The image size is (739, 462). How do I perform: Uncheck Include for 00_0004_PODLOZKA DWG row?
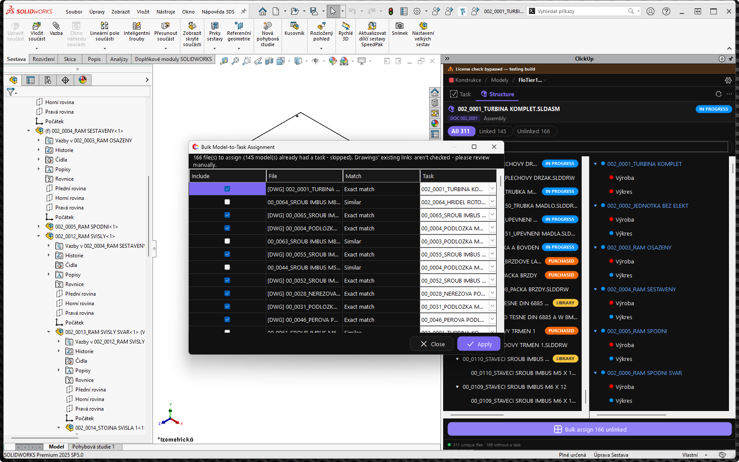click(227, 228)
